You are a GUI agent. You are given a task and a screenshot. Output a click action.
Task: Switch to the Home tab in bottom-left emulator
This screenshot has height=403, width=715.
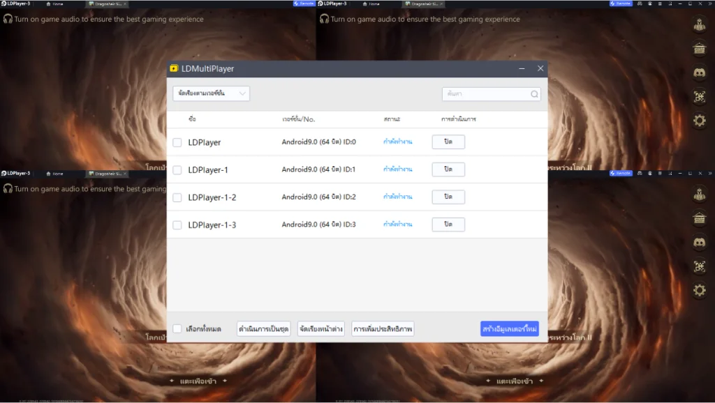pos(55,174)
